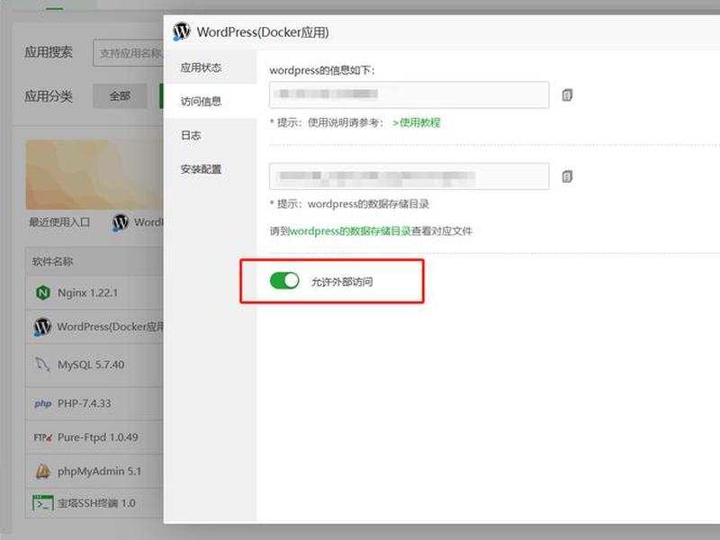Focus the 应用搜索 search box
The image size is (720, 540).
click(128, 53)
